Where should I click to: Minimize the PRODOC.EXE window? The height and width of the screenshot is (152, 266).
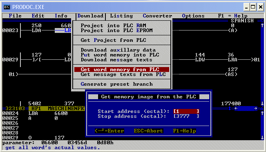[x=246, y=7]
